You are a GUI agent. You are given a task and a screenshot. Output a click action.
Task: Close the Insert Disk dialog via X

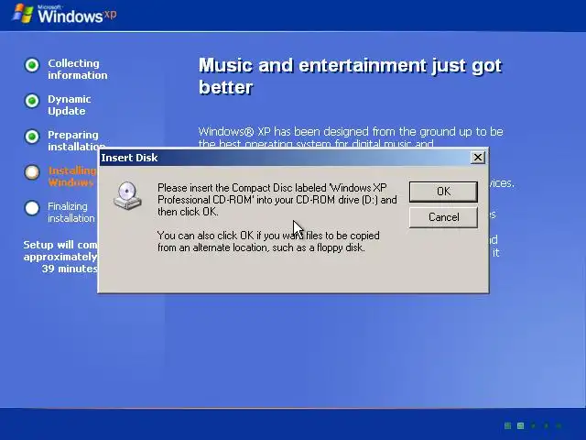(x=478, y=158)
